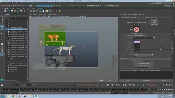Open Google Chrome from the Windows taskbar
Image resolution: width=175 pixels, height=98 pixels.
(13, 96)
